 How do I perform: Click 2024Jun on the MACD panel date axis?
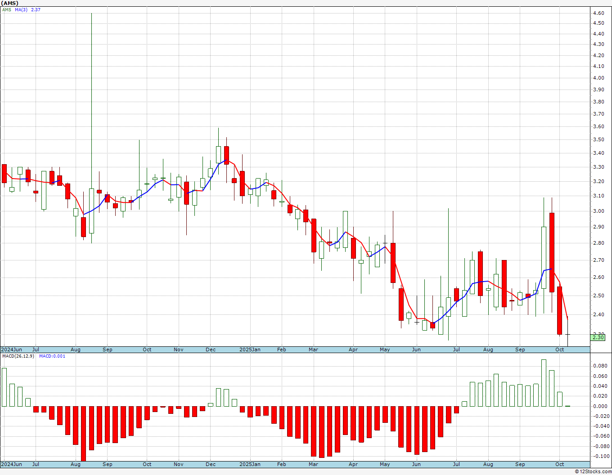11,464
